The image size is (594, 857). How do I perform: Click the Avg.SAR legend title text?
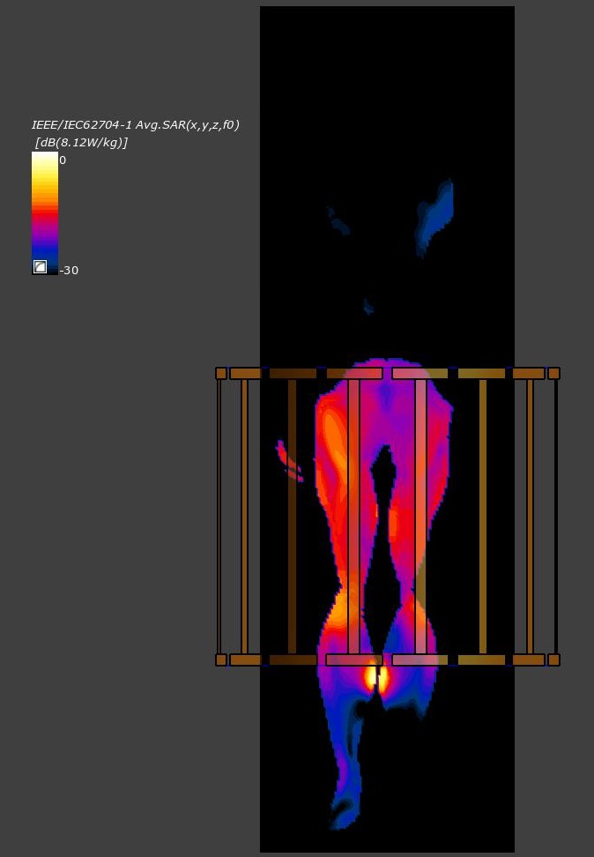(135, 125)
